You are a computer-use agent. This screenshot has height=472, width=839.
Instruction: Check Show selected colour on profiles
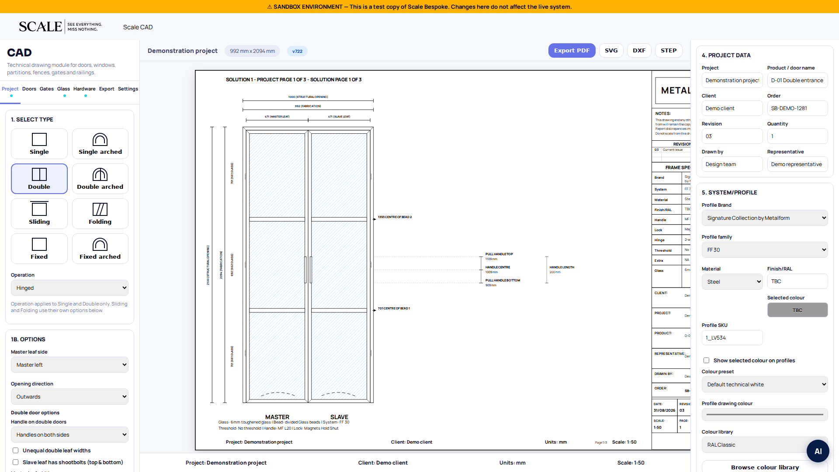click(706, 361)
